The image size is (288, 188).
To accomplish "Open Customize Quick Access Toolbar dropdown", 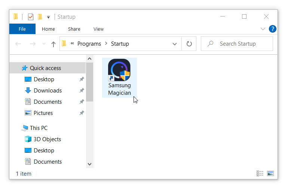I will (x=48, y=17).
